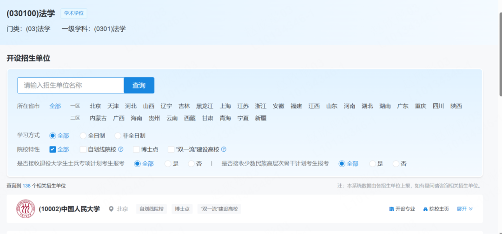
Task: Select the 全日制 study mode radio
Action: 83,135
